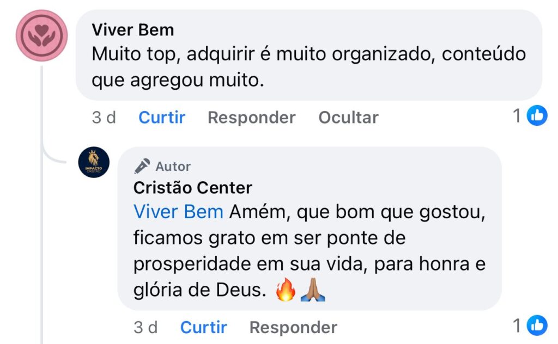Screen dimensions: 558x344
Task: Click the fire emoji in the reply
Action: [x=286, y=291]
